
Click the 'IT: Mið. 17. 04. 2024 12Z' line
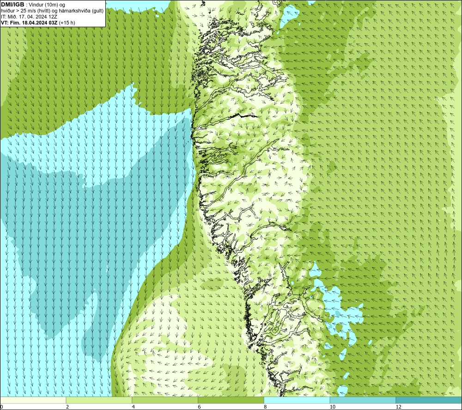click(29, 17)
